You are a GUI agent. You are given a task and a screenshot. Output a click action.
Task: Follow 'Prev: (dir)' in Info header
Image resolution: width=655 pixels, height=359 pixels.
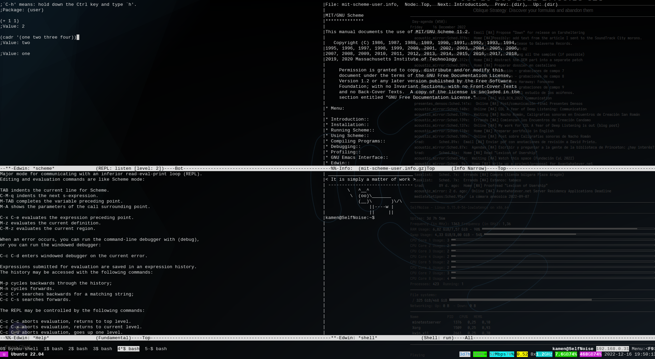click(x=510, y=4)
